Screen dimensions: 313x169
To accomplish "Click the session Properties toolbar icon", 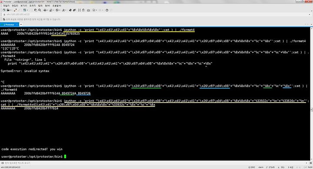I will point(24,10).
